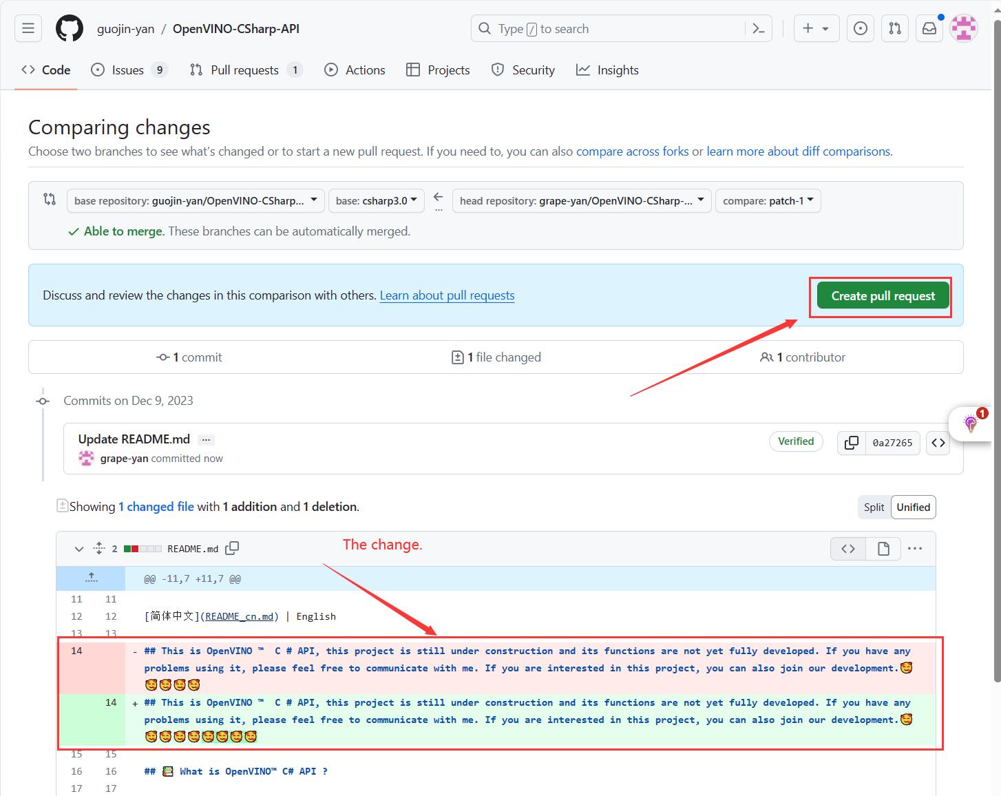The height and width of the screenshot is (796, 1001).
Task: Open guojin-yan owner profile link
Action: pos(125,29)
